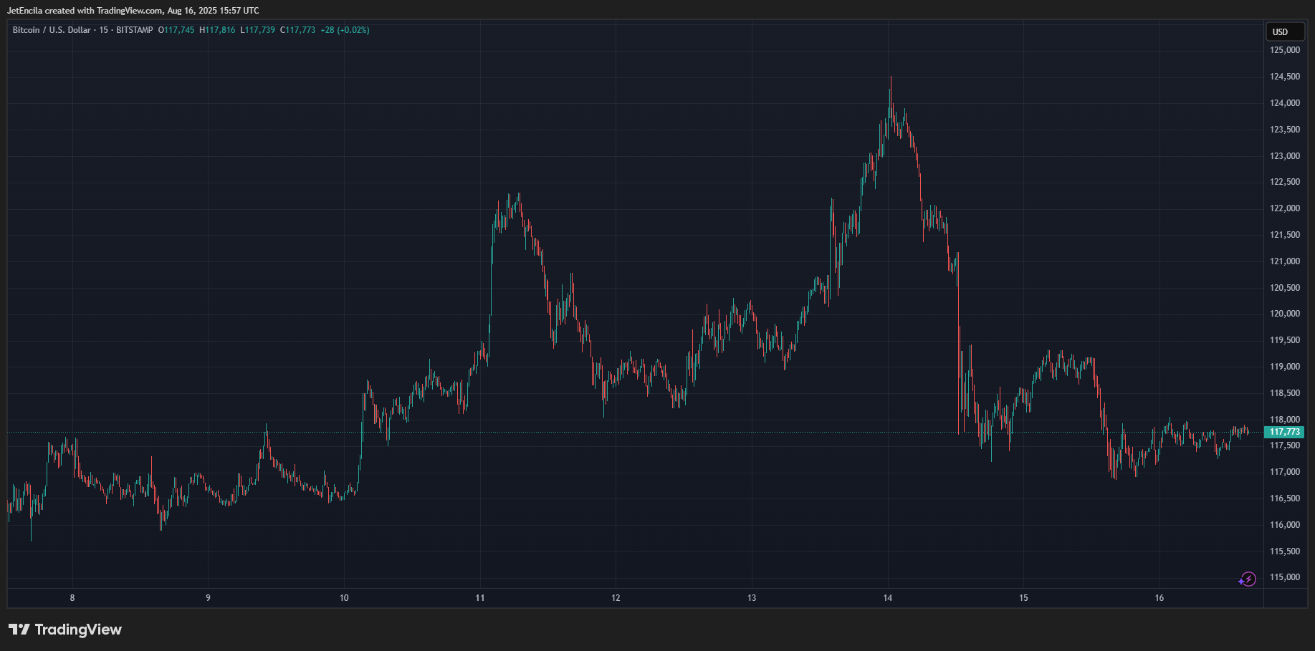The height and width of the screenshot is (651, 1315).
Task: Click date 10 on time axis
Action: click(344, 598)
